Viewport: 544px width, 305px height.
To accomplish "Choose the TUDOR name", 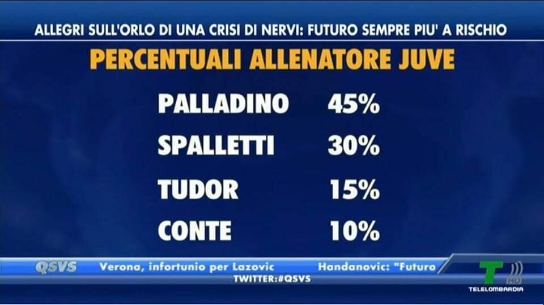I will (198, 189).
